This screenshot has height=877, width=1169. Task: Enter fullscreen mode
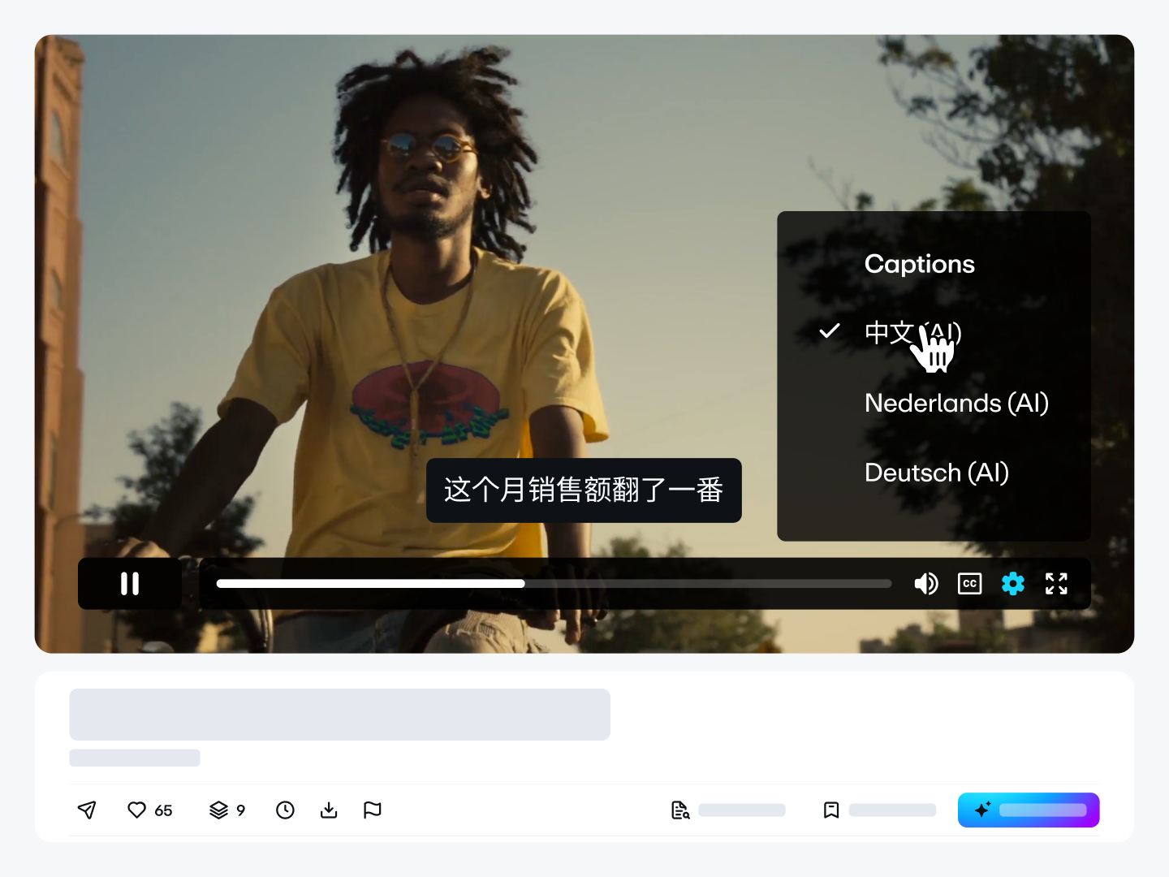1056,584
